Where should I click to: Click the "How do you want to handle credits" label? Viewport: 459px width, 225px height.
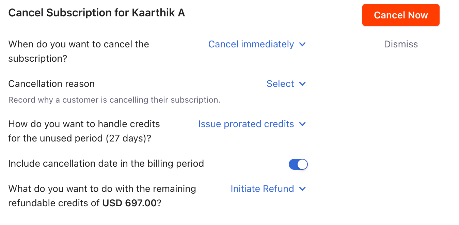[x=84, y=124]
